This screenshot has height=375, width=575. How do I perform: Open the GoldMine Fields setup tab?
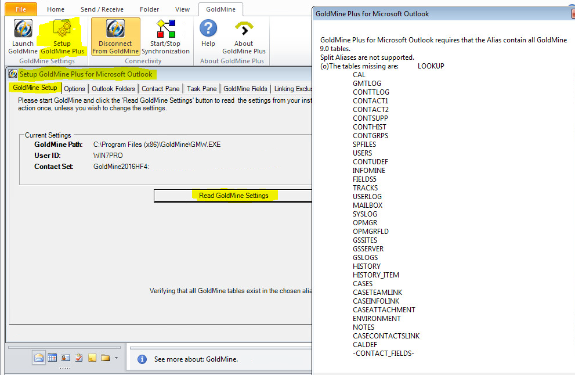point(245,89)
